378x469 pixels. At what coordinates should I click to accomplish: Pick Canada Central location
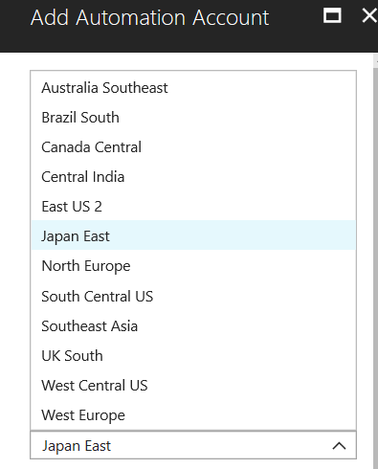193,147
